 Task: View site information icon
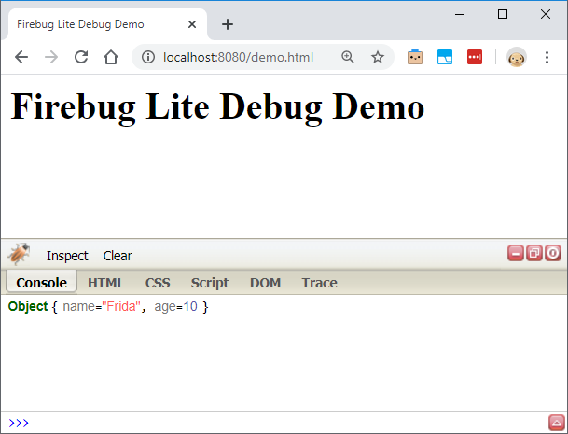point(148,57)
